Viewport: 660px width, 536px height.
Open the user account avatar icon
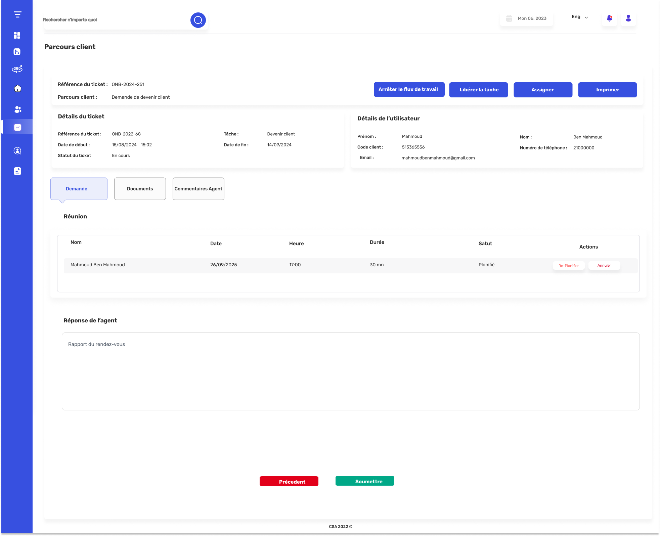coord(628,18)
